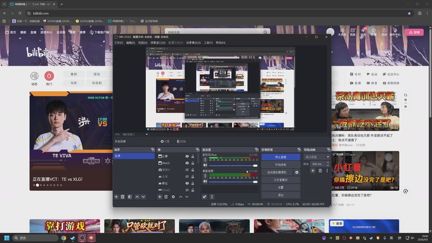The image size is (432, 243).
Task: Pop out the Audio Mixer dock panel
Action: [256, 150]
